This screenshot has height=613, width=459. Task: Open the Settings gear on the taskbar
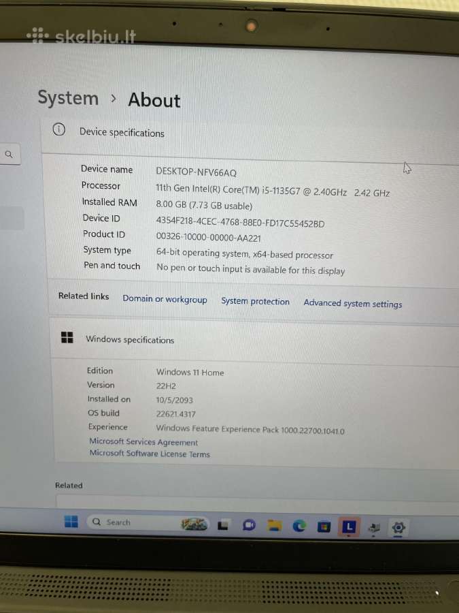point(398,528)
